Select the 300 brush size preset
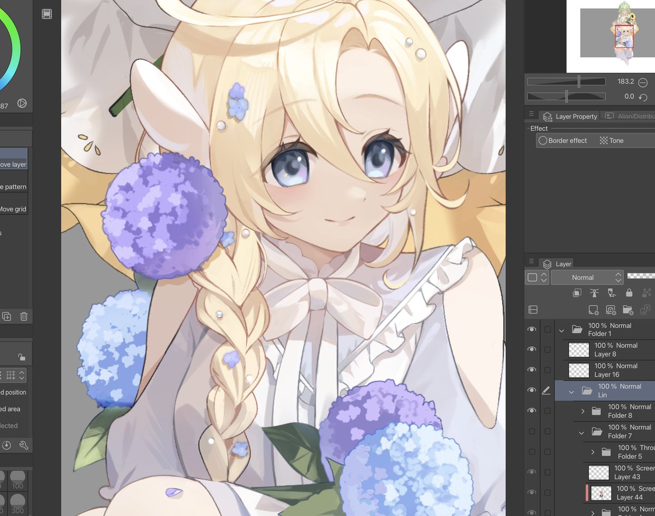 click(x=17, y=504)
